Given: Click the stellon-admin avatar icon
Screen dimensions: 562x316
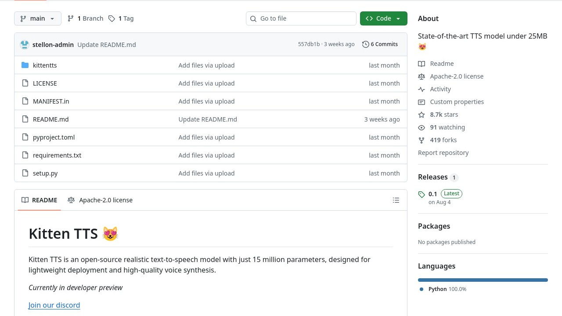Looking at the screenshot, I should 25,44.
